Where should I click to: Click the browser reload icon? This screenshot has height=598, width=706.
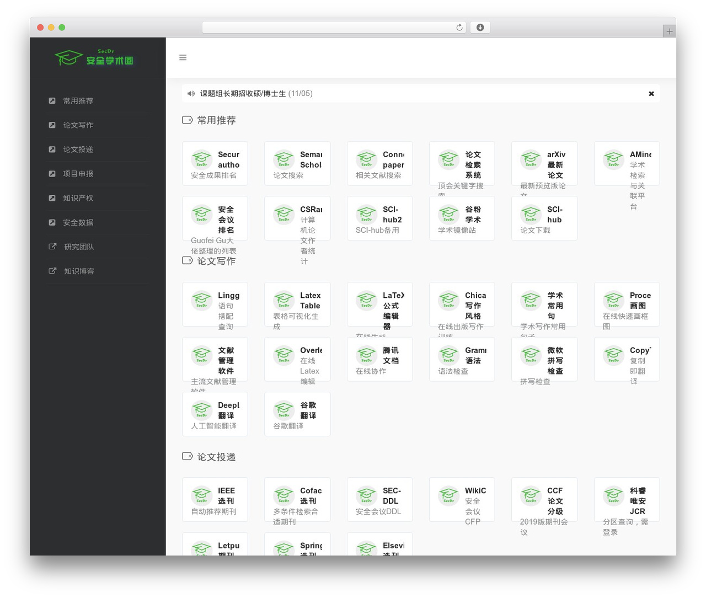459,28
